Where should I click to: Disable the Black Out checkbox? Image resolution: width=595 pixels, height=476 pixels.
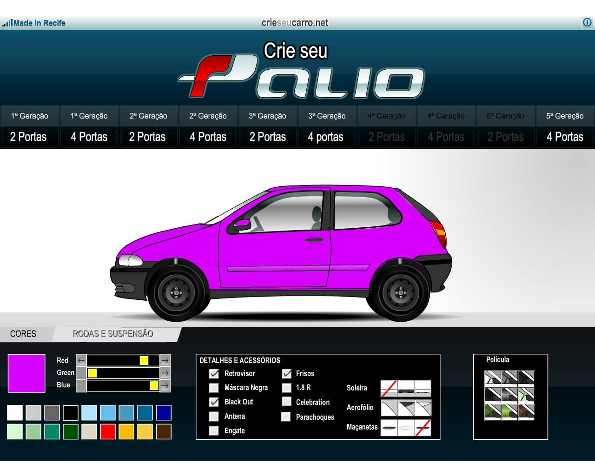[x=214, y=402]
